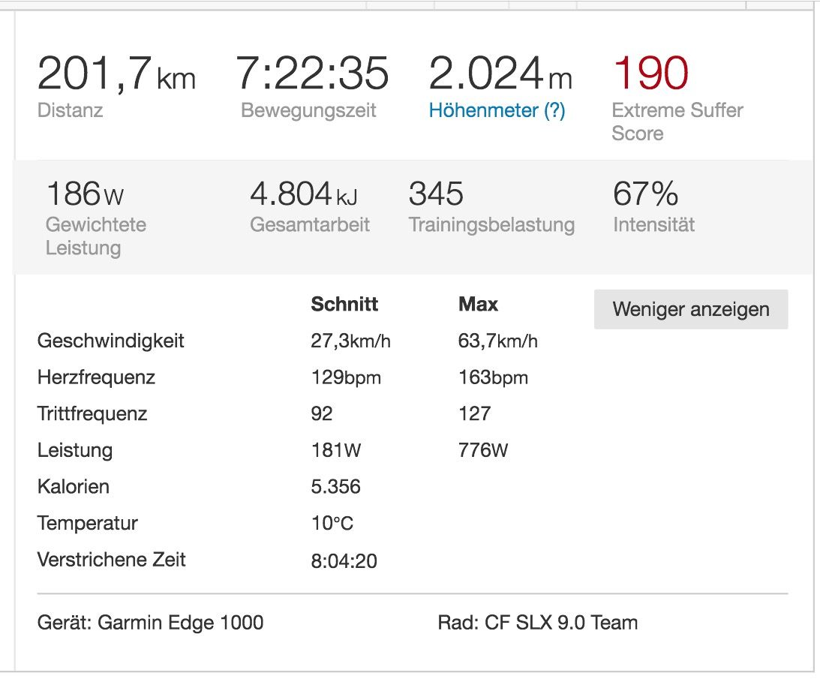The image size is (820, 679).
Task: Click the 345 Trainingsbelastung value
Action: pyautogui.click(x=436, y=194)
